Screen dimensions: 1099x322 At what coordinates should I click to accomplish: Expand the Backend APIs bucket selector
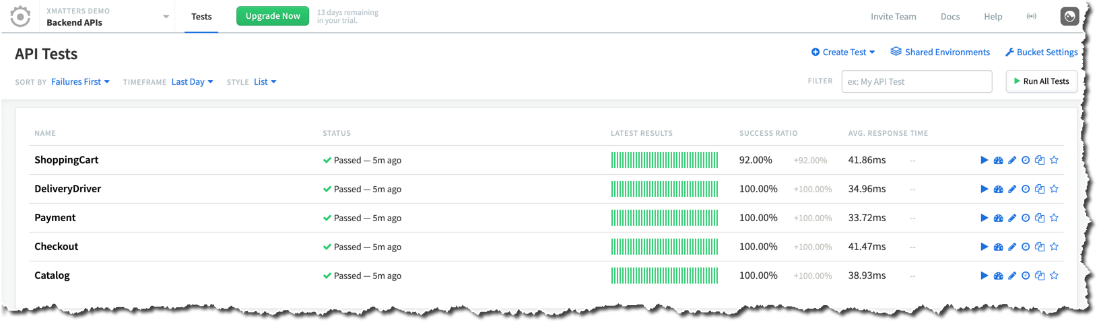click(166, 17)
